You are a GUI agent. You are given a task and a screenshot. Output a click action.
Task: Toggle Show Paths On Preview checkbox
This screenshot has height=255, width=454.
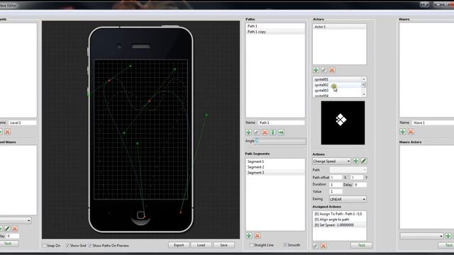90,246
